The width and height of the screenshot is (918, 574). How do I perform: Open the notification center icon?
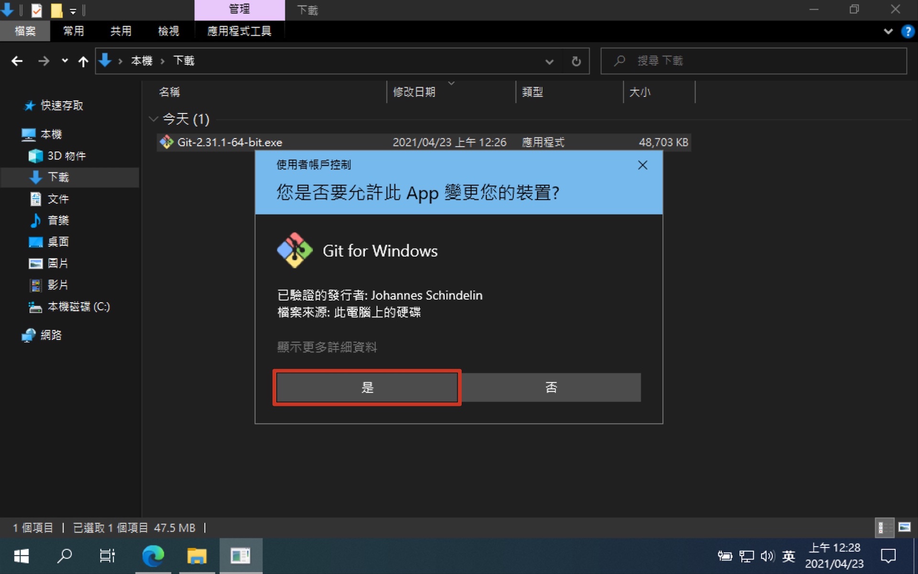tap(888, 556)
